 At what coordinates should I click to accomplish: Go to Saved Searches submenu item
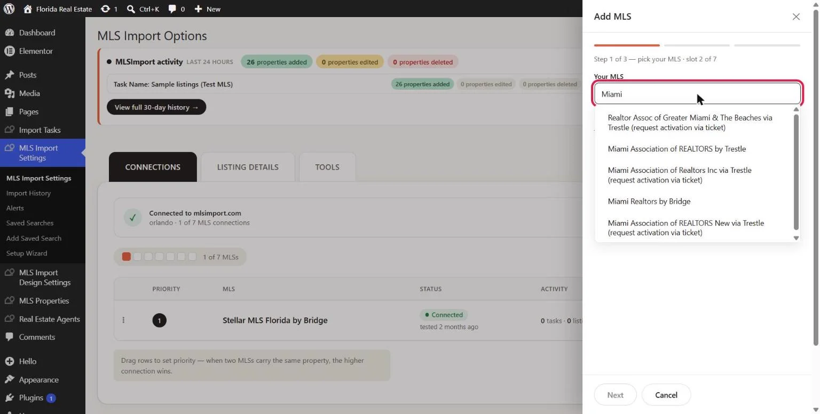click(30, 223)
